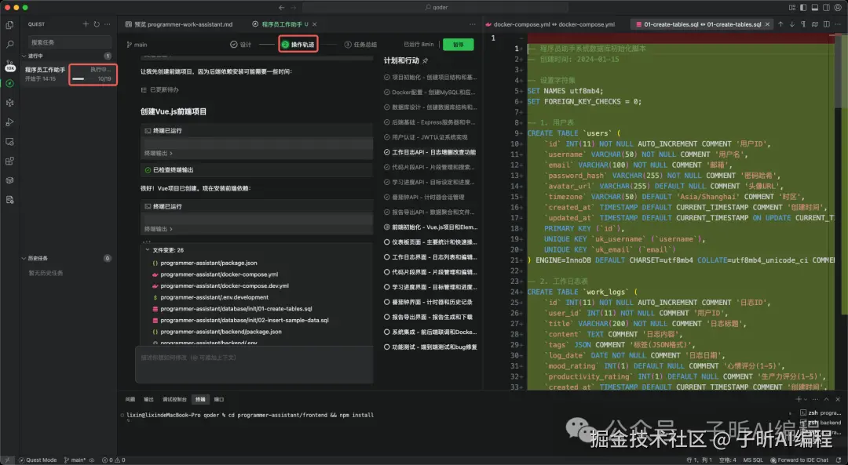
Task: Pin the 计划和行动 panel
Action: coord(425,61)
